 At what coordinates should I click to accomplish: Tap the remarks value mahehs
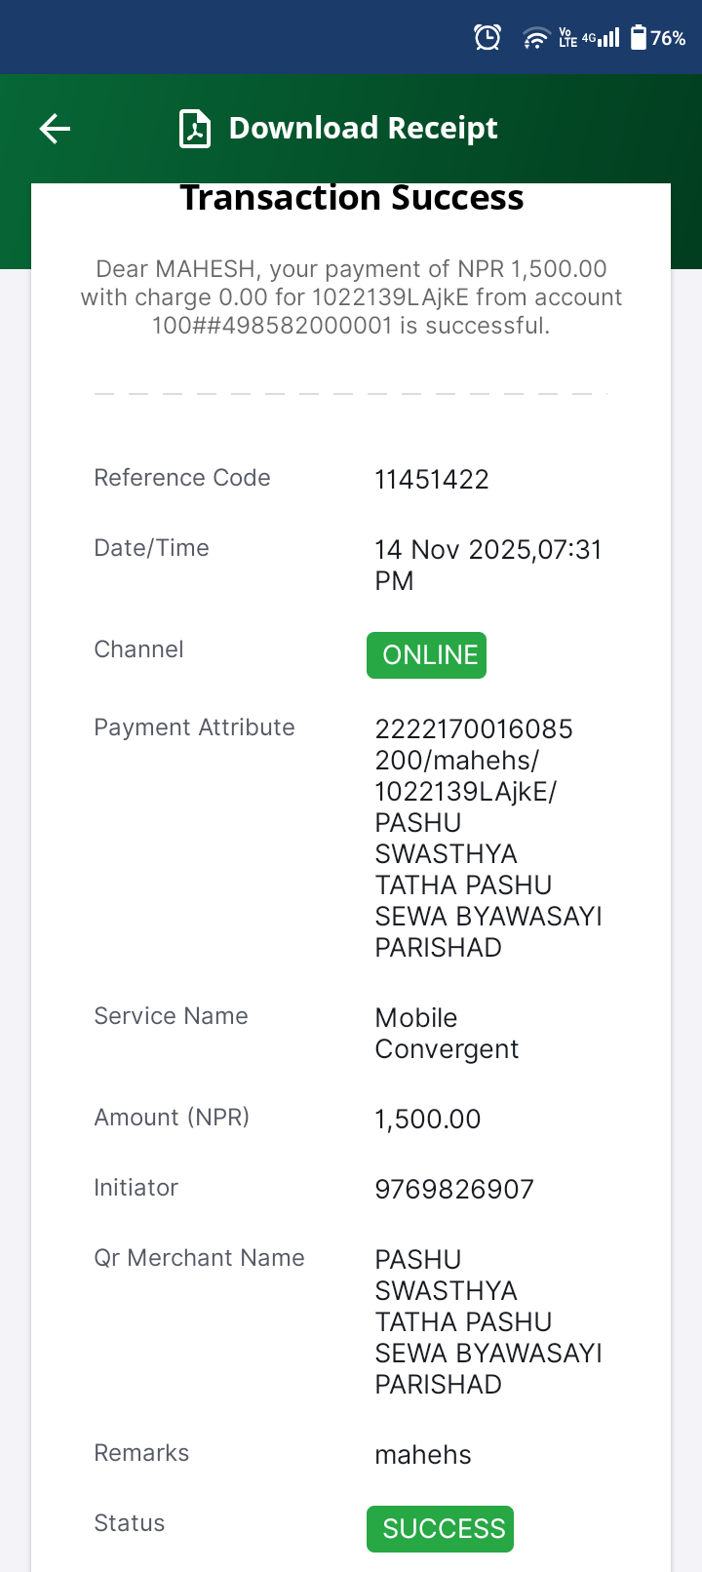pos(423,1455)
